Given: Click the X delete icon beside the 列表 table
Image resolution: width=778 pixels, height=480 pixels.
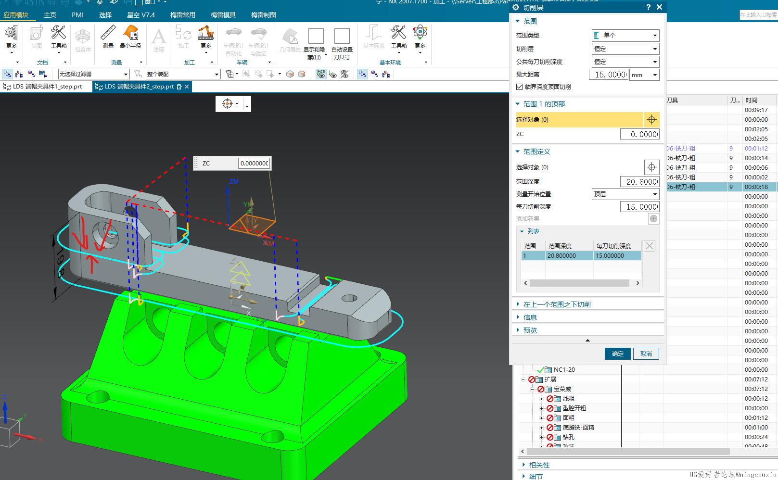Looking at the screenshot, I should pyautogui.click(x=650, y=246).
